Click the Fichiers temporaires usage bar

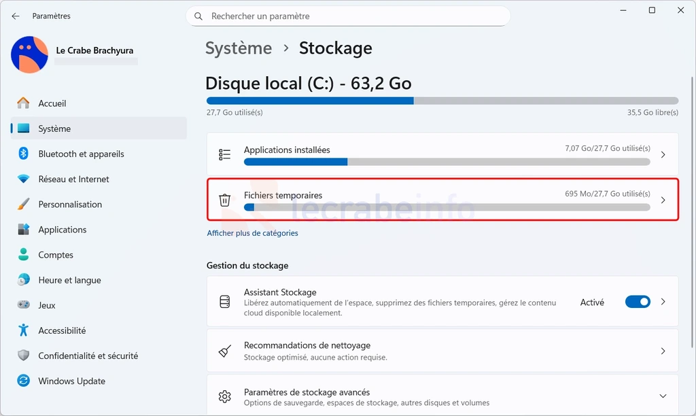(x=447, y=207)
